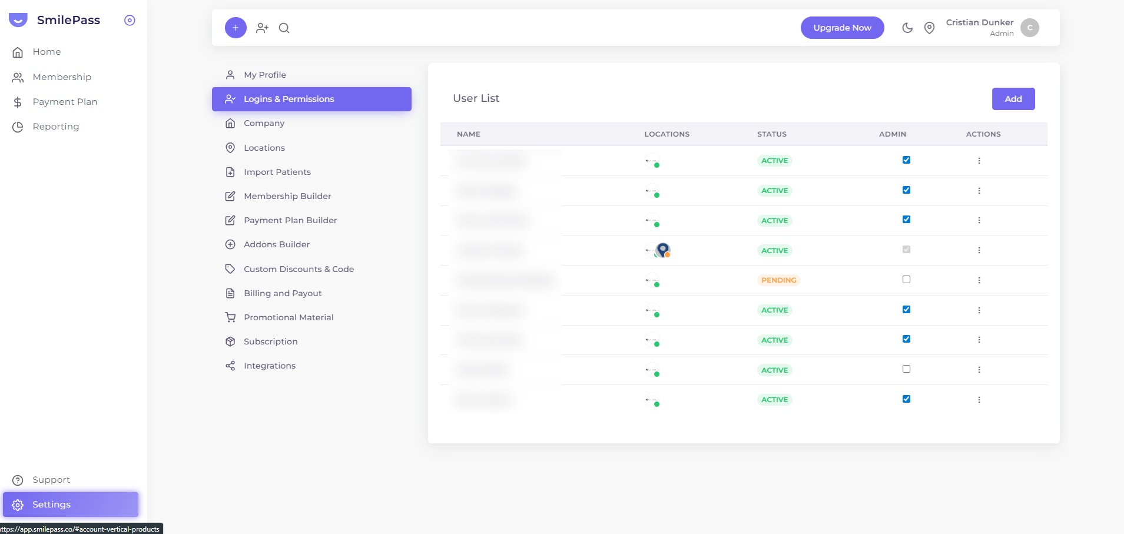Toggle dark mode moon icon
This screenshot has width=1124, height=534.
point(907,28)
